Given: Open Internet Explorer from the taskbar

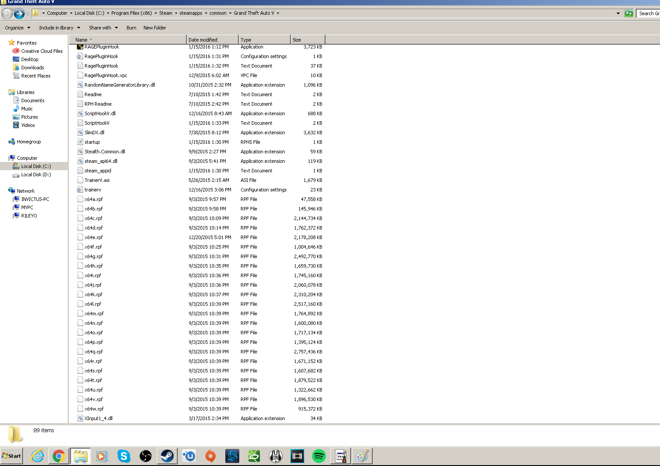Looking at the screenshot, I should tap(38, 456).
